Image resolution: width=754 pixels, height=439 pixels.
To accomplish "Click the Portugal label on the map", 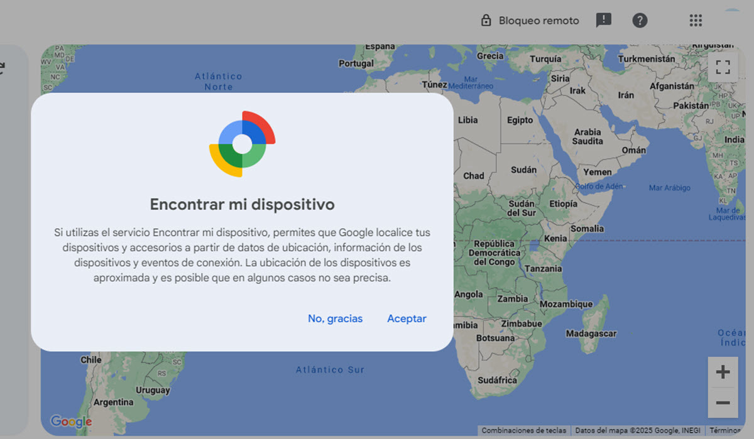I will click(356, 63).
